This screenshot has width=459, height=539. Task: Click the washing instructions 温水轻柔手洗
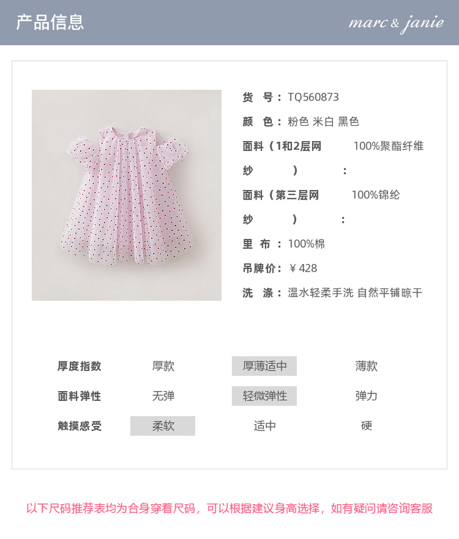click(321, 293)
